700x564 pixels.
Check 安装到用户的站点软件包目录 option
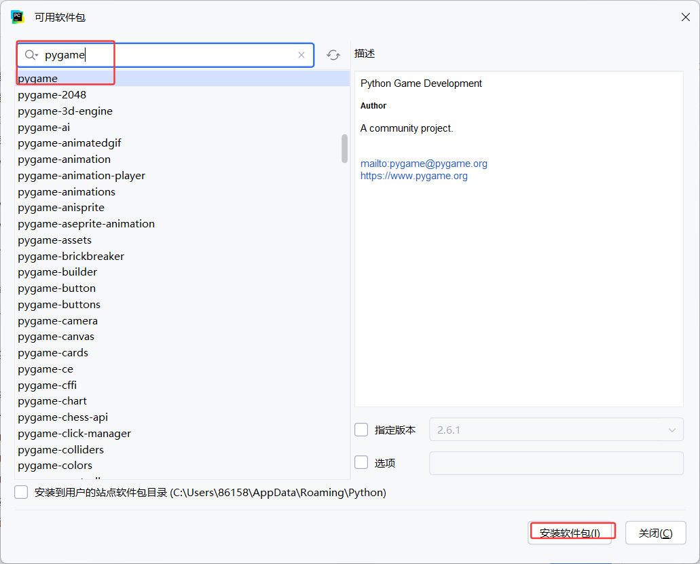click(x=21, y=492)
